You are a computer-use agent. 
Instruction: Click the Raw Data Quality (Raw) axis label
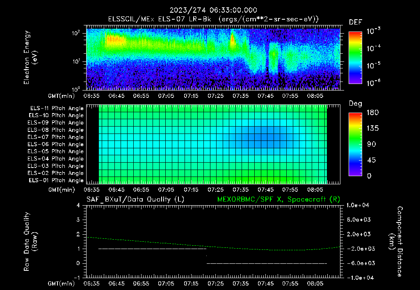30,242
